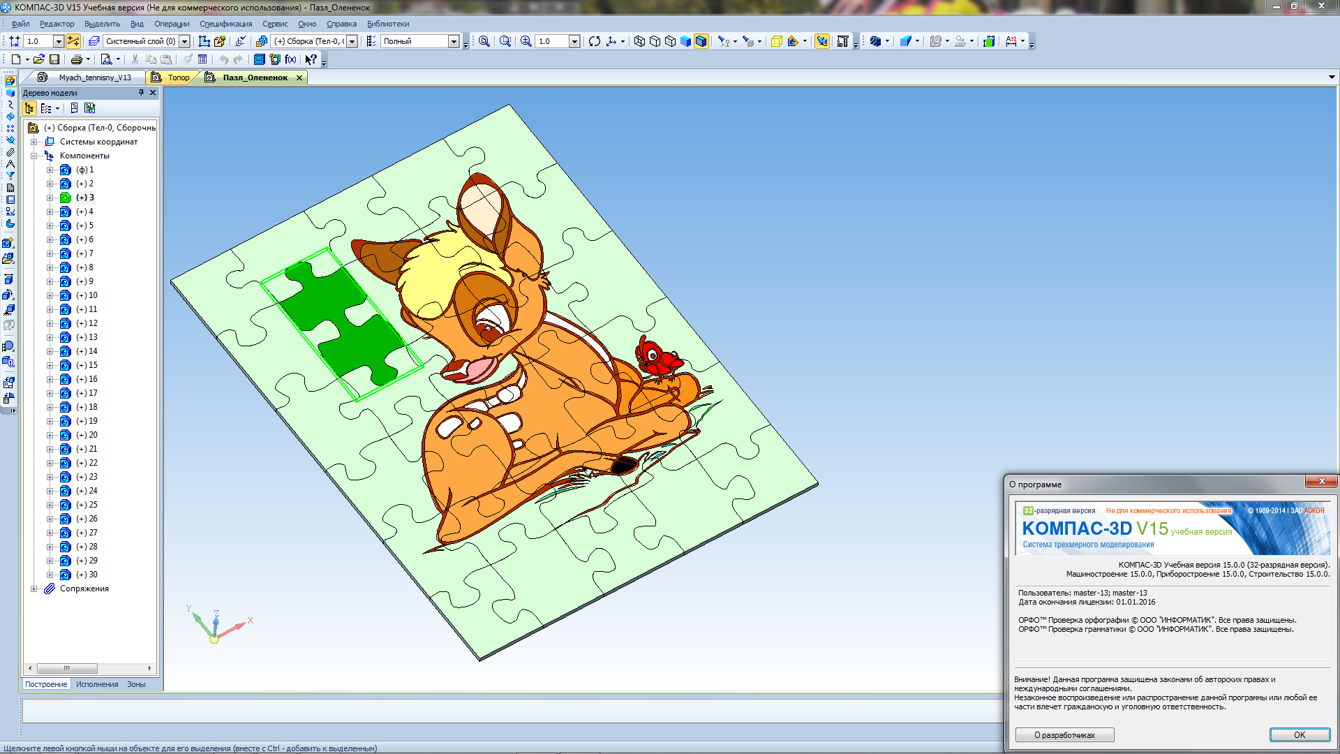Close the О программе dialog
Image resolution: width=1340 pixels, height=754 pixels.
click(1321, 481)
